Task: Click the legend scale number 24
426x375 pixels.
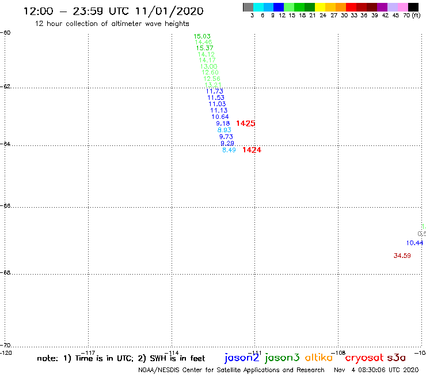Action: coord(323,16)
